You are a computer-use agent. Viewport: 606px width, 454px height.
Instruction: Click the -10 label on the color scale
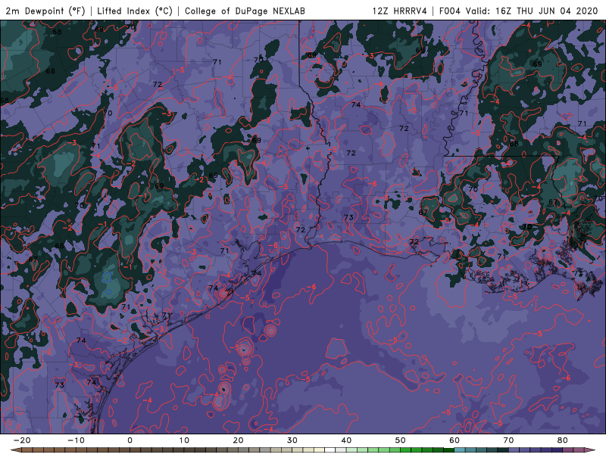click(x=76, y=440)
